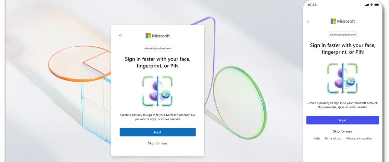This screenshot has height=162, width=389.
Task: Click the Microsoft logo on the phone screen
Action: point(343,21)
